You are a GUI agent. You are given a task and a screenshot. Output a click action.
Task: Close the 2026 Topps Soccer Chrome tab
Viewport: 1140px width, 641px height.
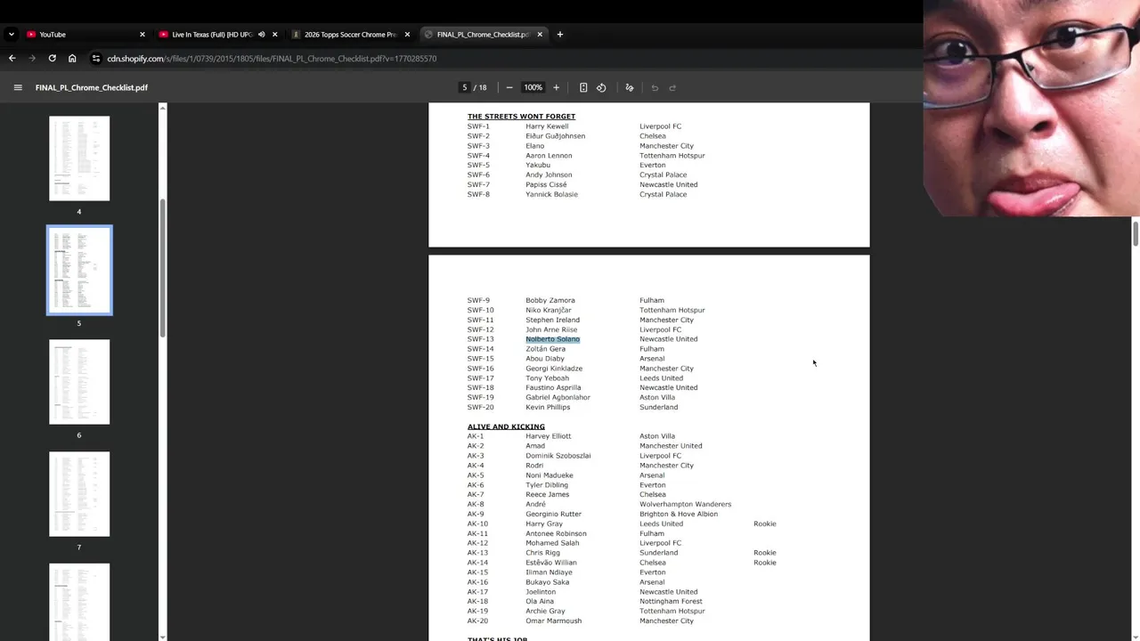[407, 35]
